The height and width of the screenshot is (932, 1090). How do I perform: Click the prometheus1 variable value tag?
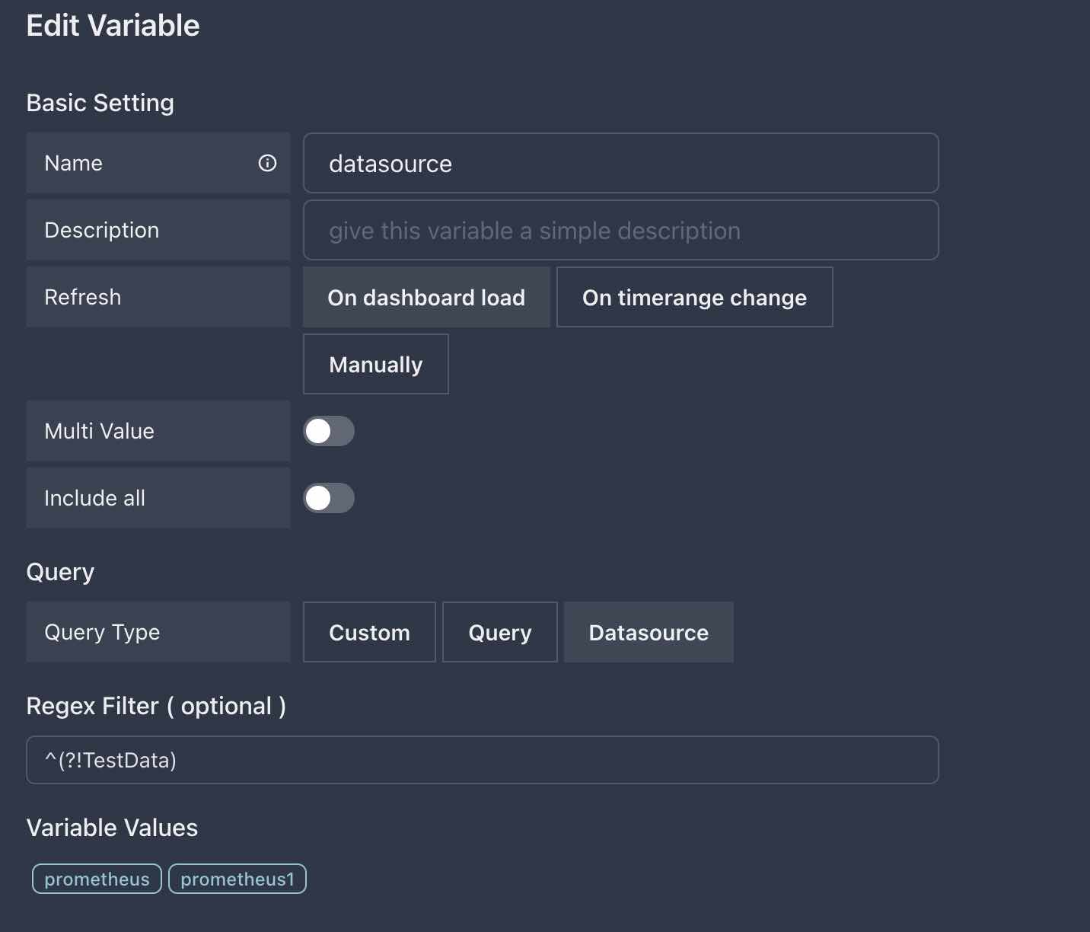coord(237,879)
